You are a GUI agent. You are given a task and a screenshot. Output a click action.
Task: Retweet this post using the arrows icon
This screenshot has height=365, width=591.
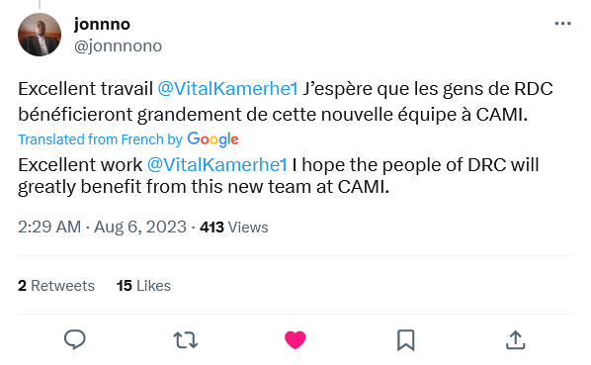pos(186,339)
